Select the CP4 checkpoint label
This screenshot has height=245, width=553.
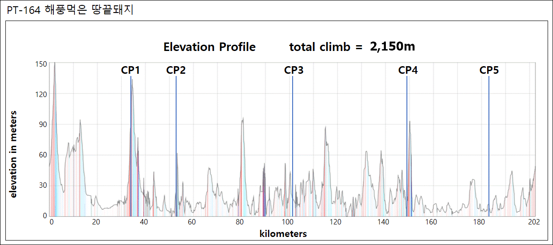[x=408, y=70]
